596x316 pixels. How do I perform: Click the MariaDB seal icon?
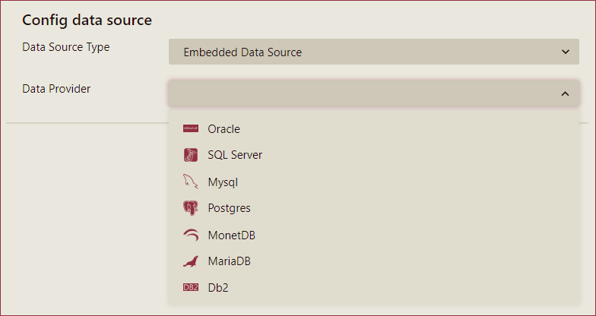point(191,261)
